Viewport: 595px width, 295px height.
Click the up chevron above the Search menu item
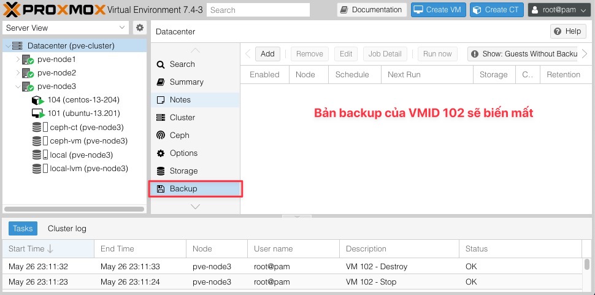pos(195,50)
